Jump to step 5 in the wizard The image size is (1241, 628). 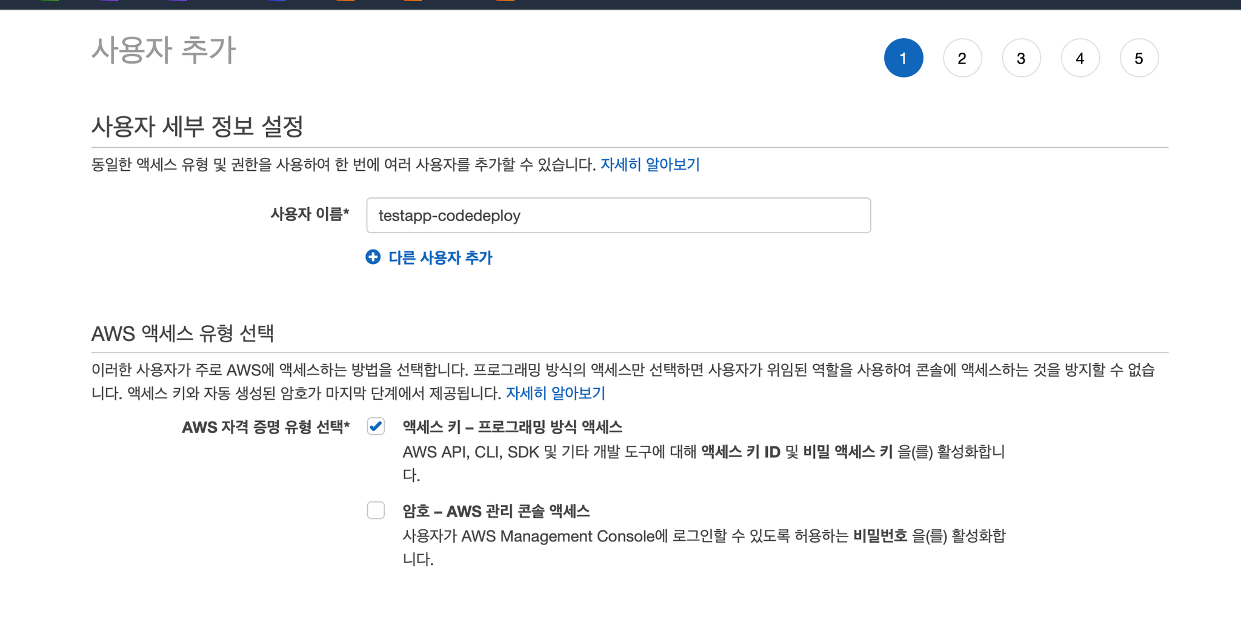pyautogui.click(x=1139, y=58)
